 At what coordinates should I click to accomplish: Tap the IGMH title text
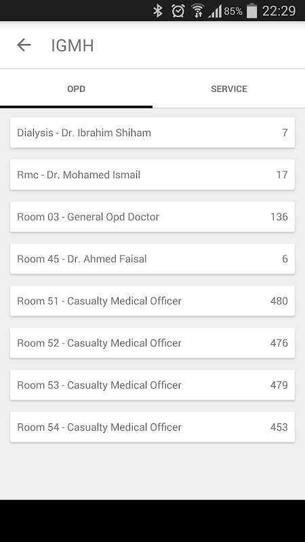click(73, 45)
